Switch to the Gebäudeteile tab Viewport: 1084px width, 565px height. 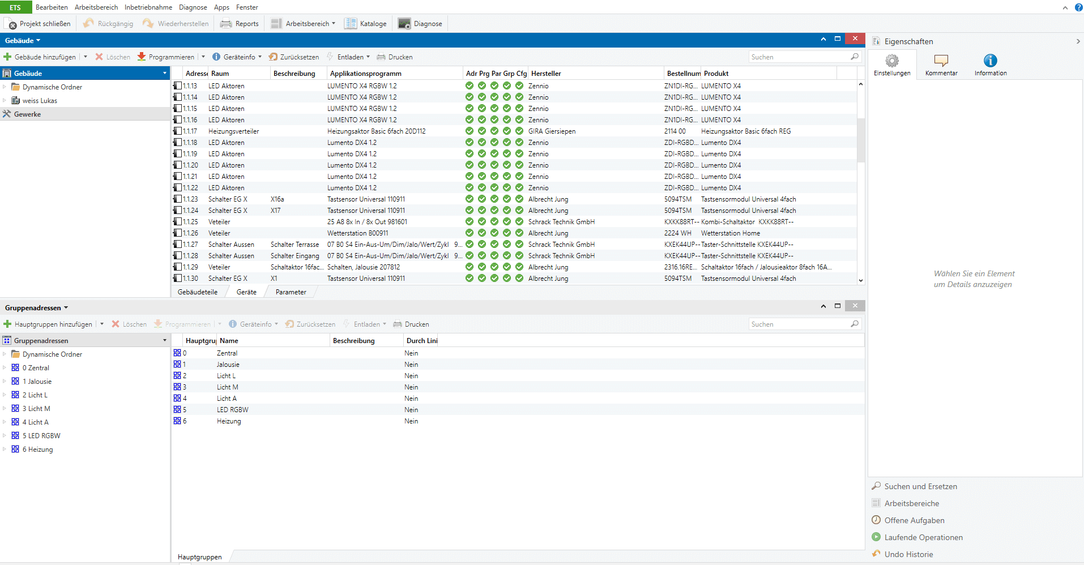click(198, 292)
